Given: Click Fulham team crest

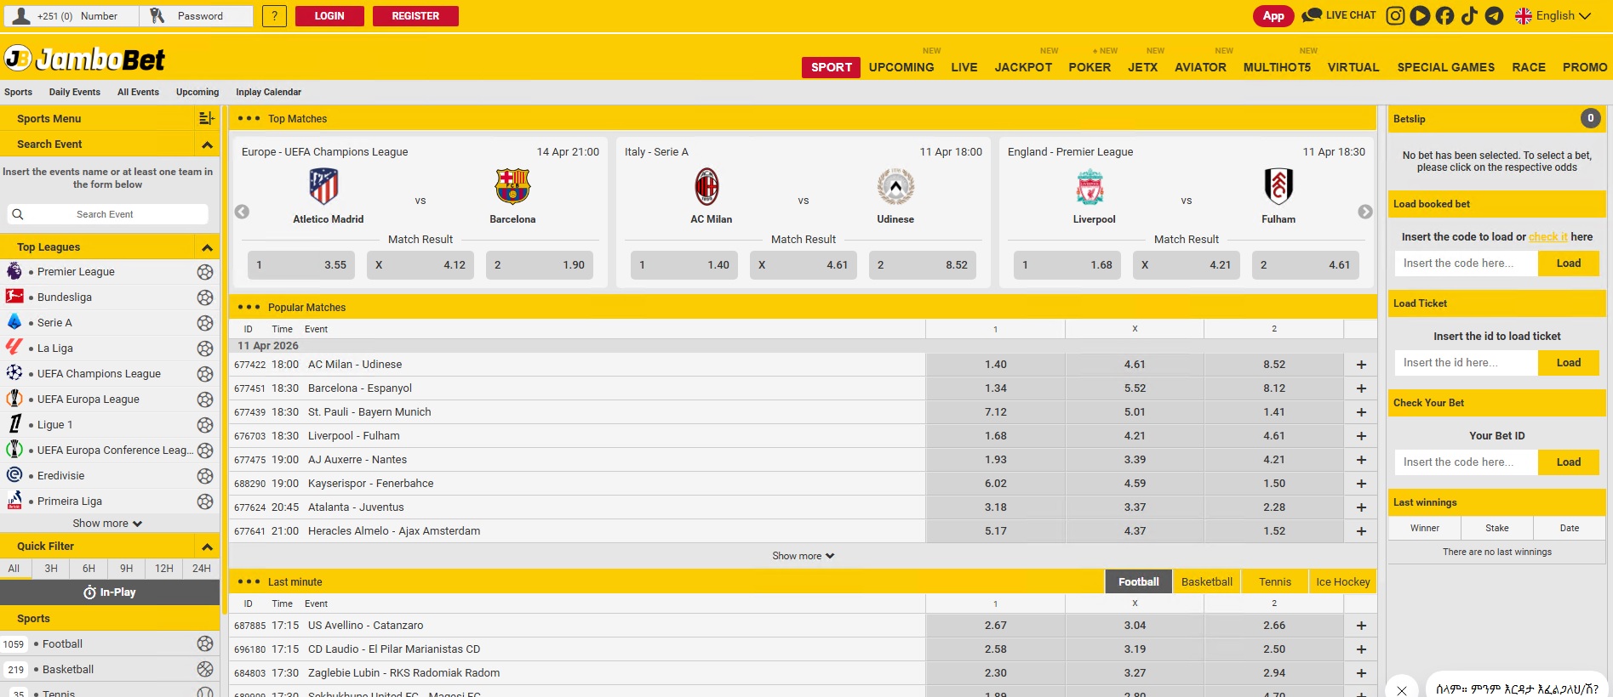Looking at the screenshot, I should pos(1278,186).
